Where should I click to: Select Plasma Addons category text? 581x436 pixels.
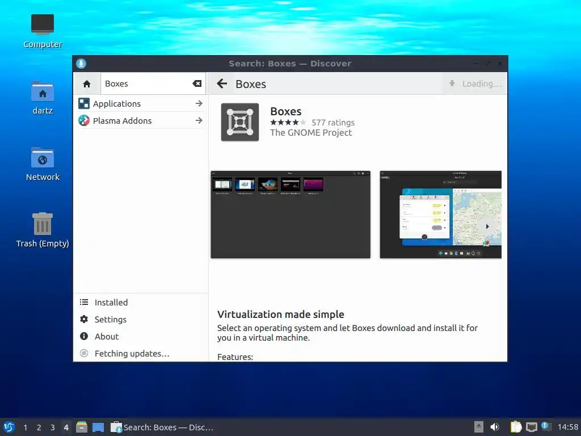coord(123,121)
